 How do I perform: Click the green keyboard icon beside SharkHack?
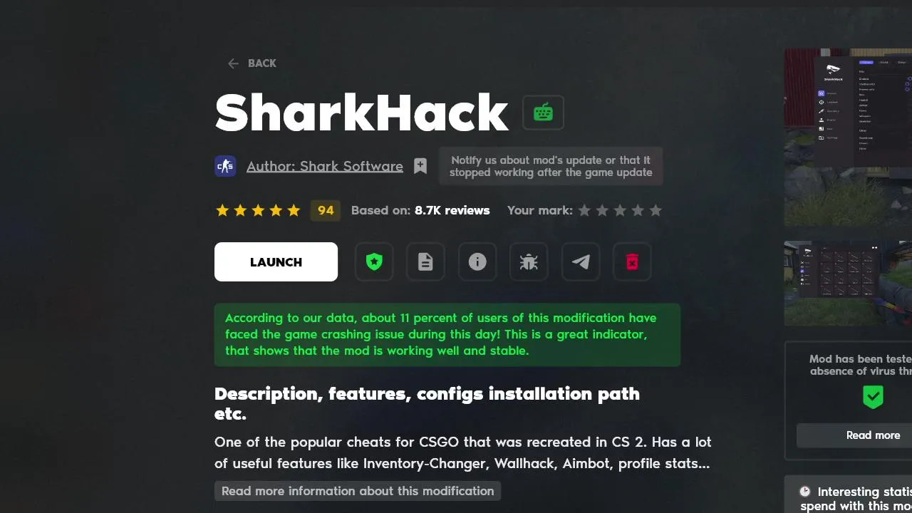[x=543, y=113]
